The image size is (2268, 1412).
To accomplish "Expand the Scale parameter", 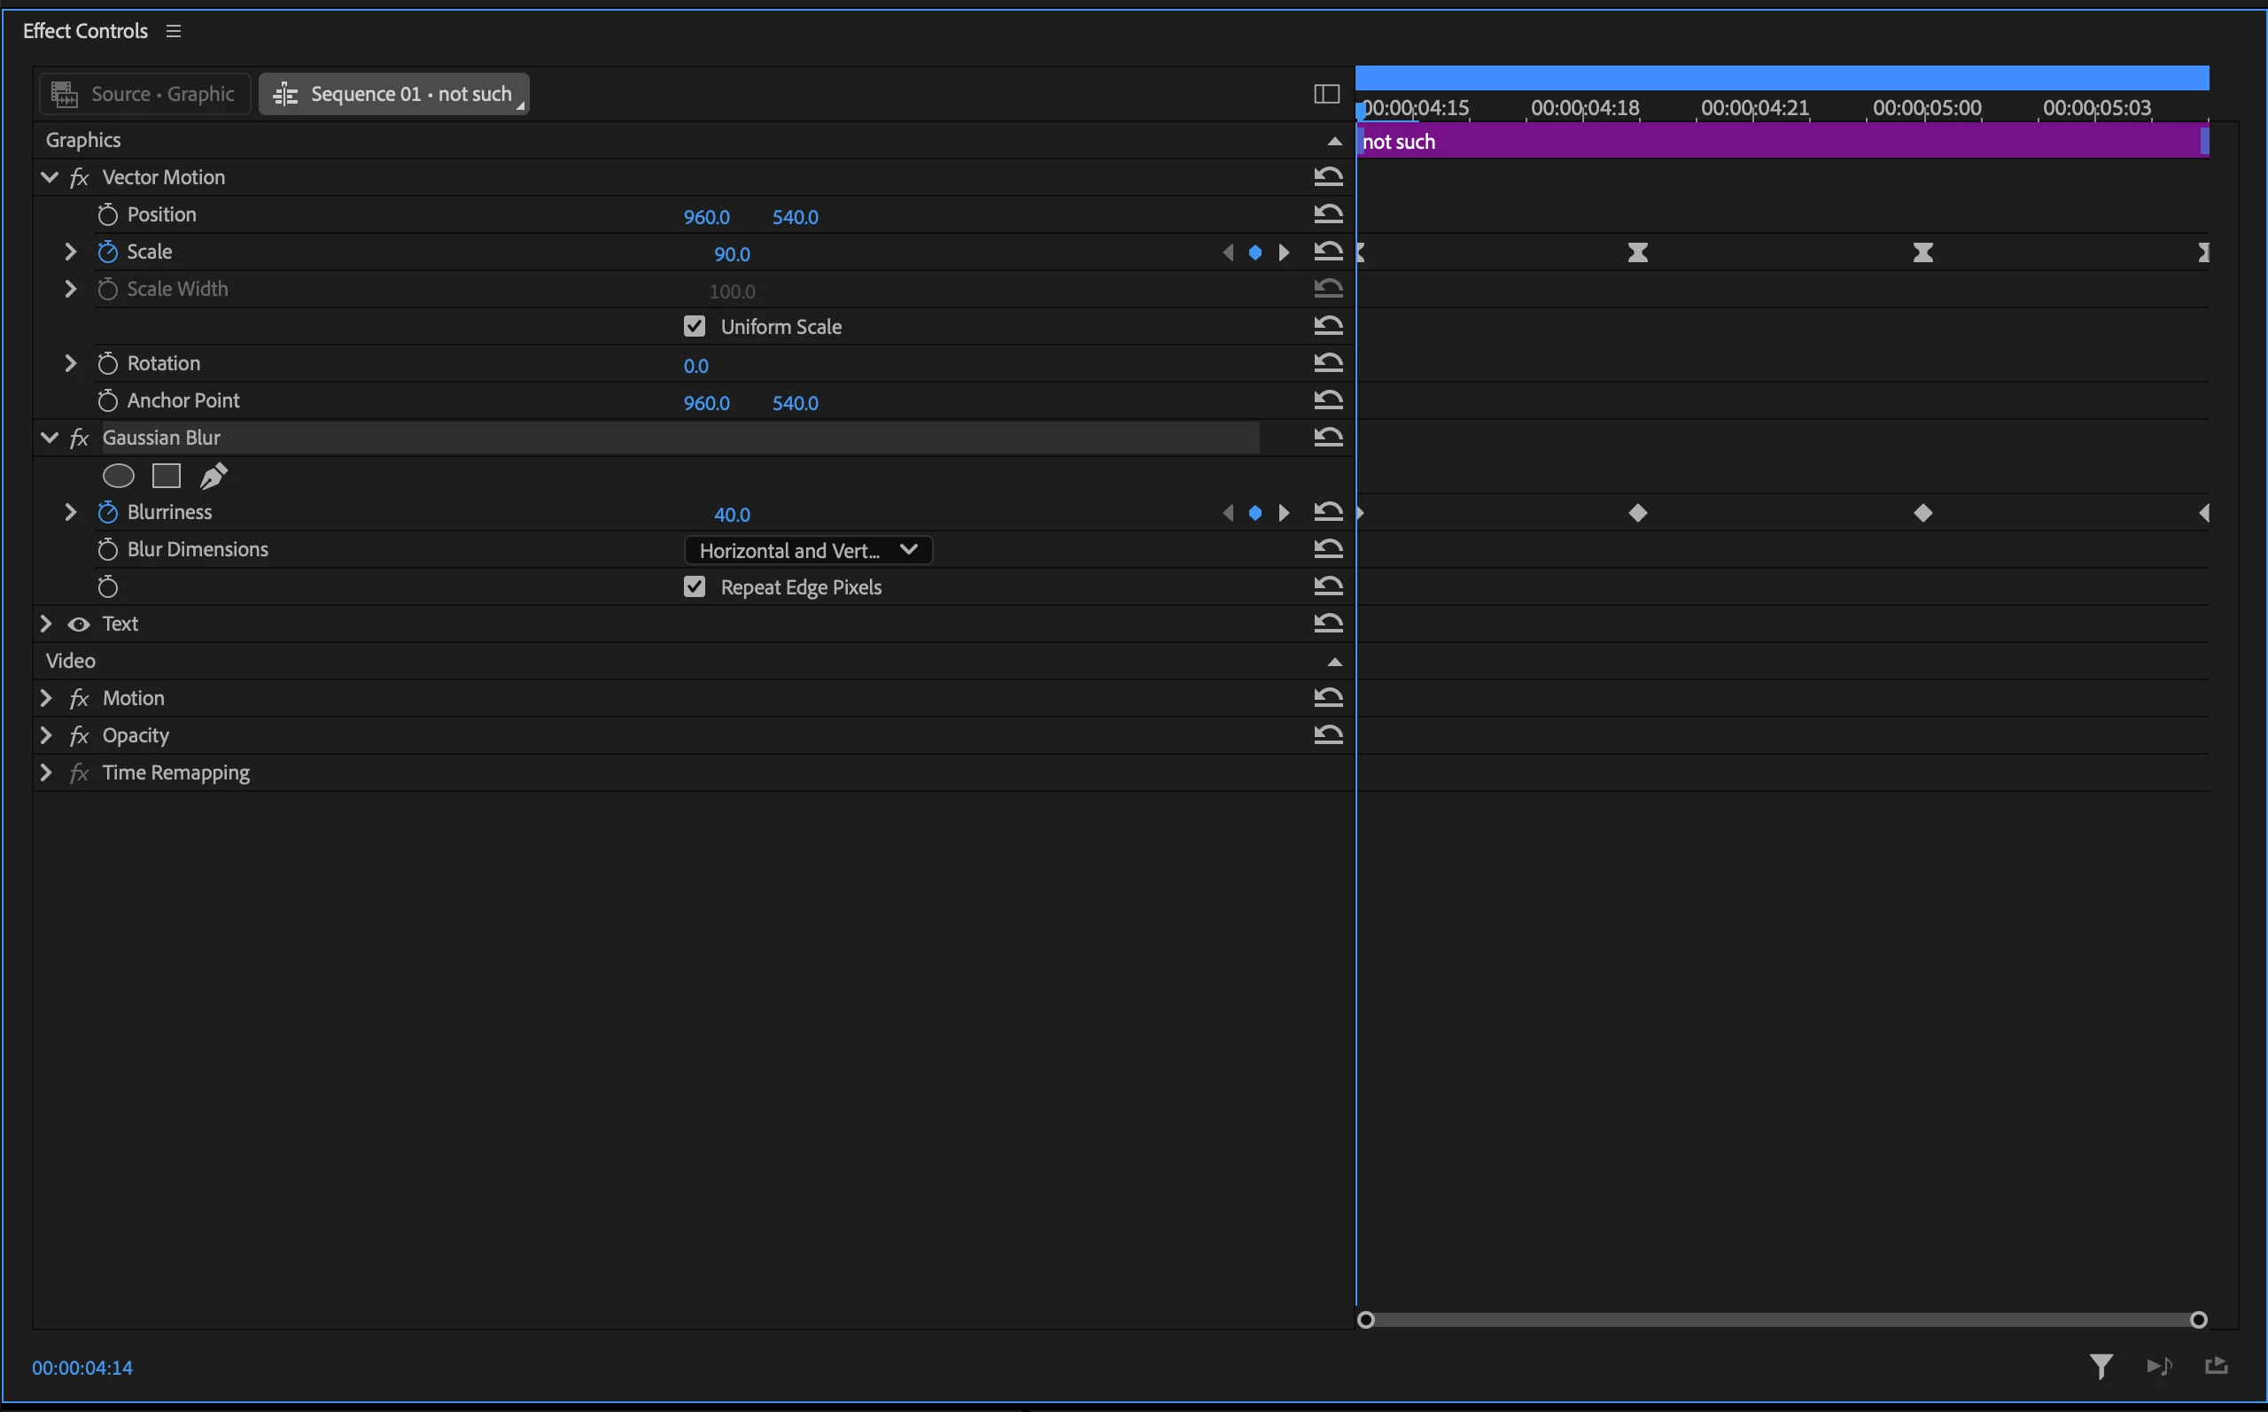I will tap(70, 252).
